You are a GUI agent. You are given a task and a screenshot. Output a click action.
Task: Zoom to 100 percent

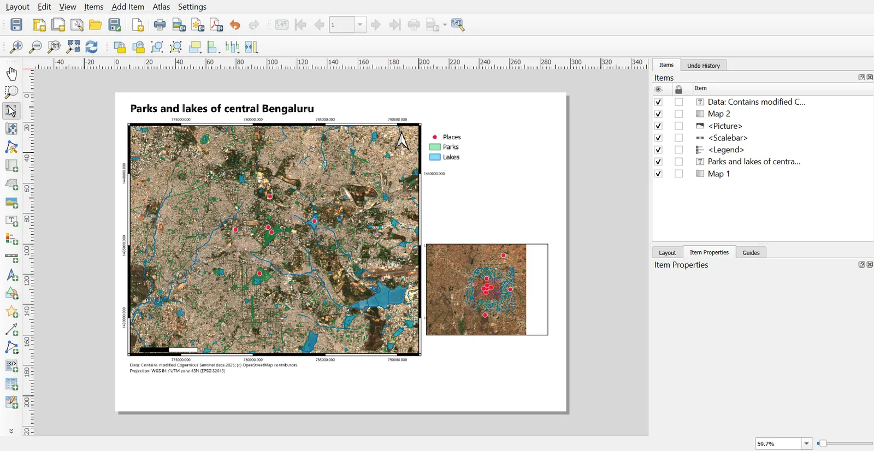click(x=54, y=47)
